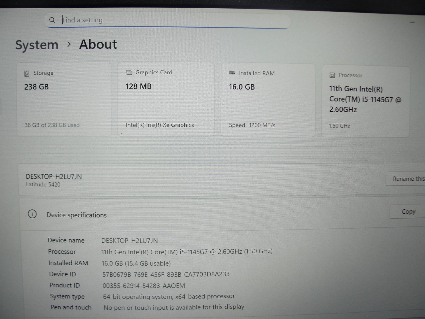
Task: Click the '36 GB of 238 GB used' text
Action: tap(52, 125)
